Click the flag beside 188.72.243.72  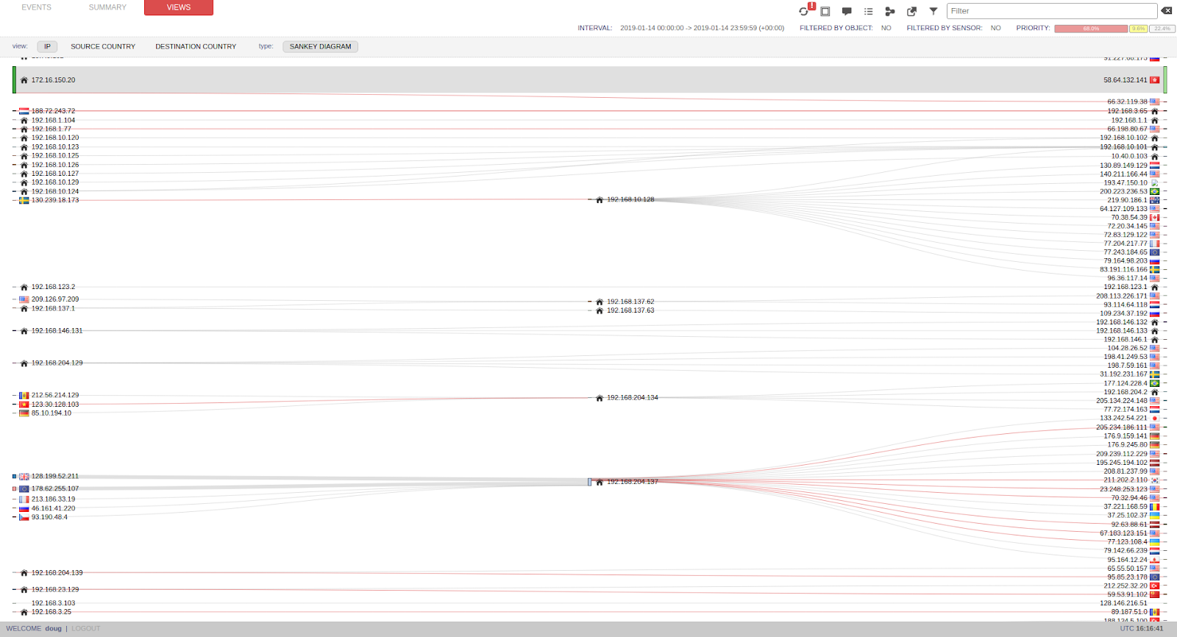coord(24,111)
